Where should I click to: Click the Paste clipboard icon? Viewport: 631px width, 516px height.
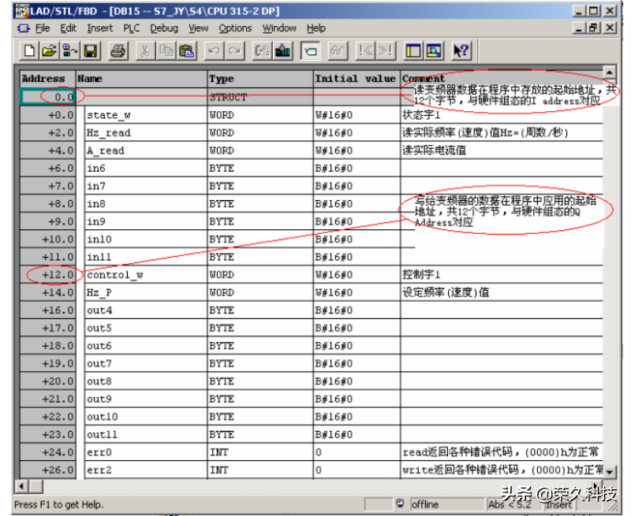click(x=186, y=51)
